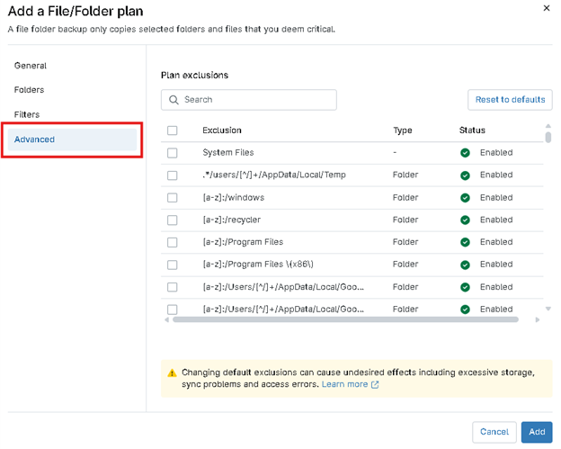The width and height of the screenshot is (561, 449).
Task: Select the [a-z]:/windows exclusion checkbox
Action: point(173,198)
